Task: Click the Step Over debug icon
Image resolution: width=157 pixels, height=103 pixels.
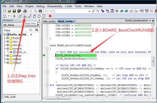Action: (20, 16)
